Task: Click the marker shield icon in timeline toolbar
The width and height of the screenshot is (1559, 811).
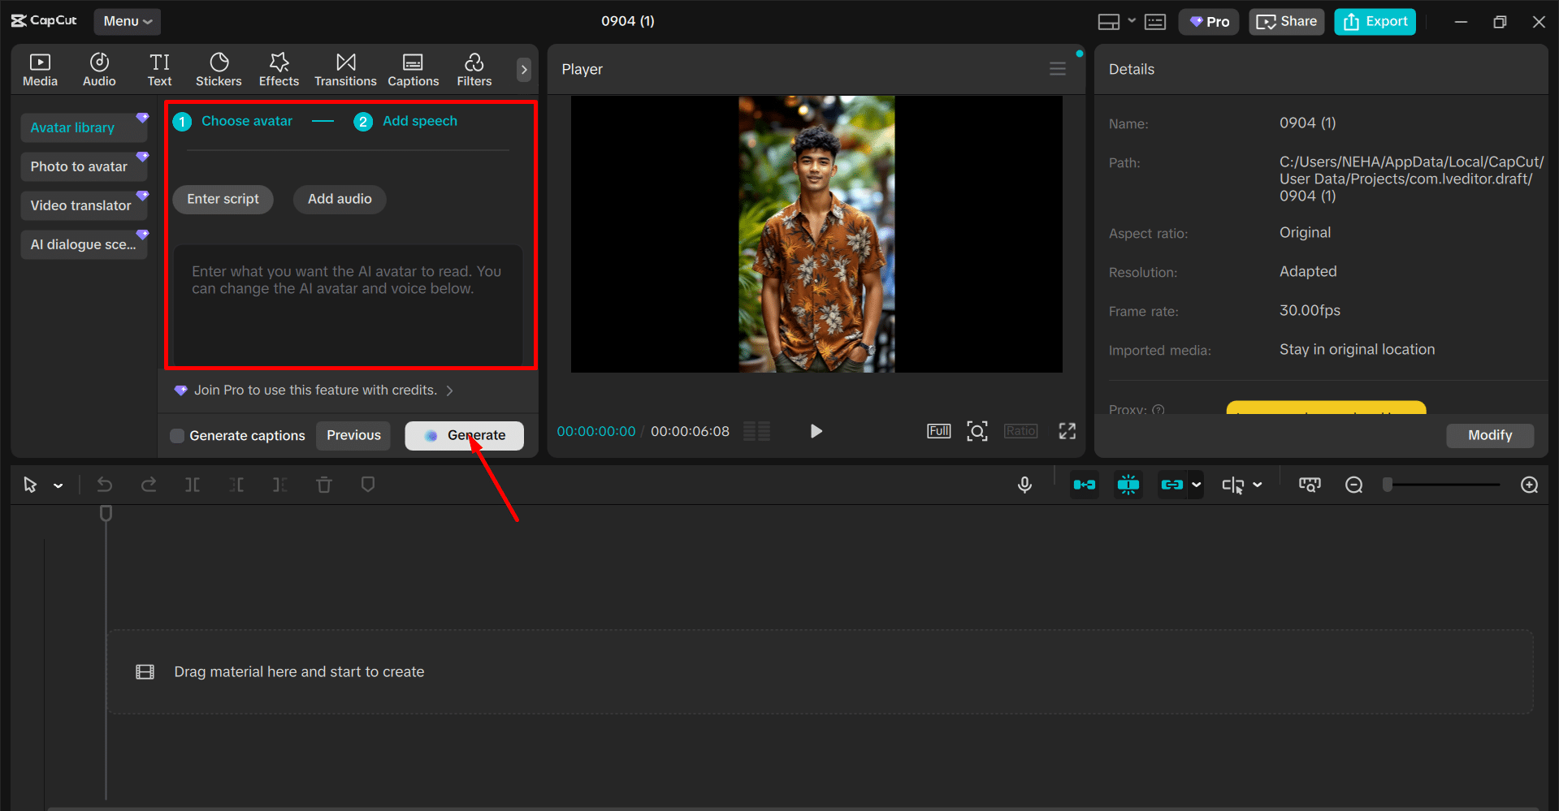Action: tap(368, 485)
